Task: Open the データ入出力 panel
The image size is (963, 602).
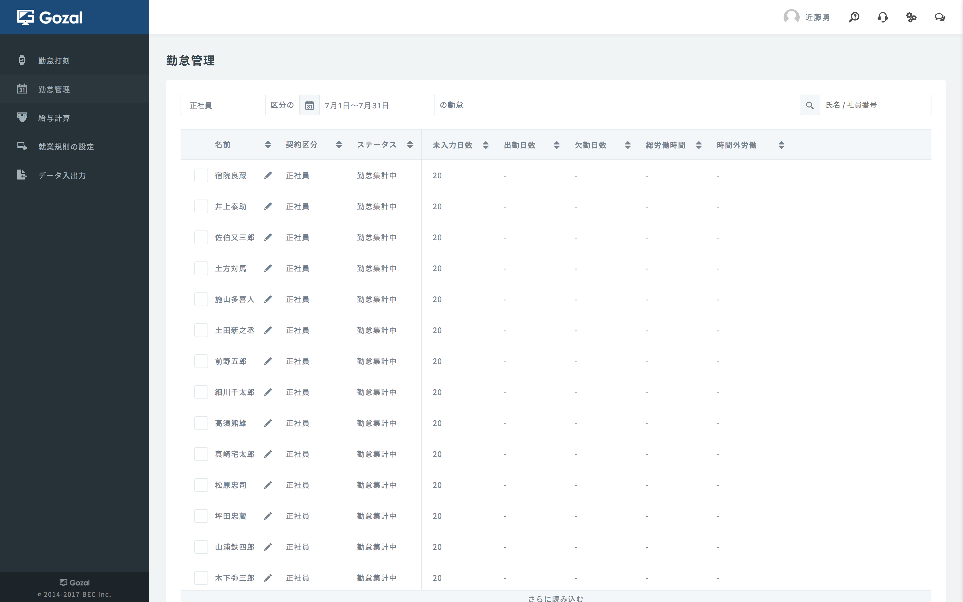Action: click(61, 175)
